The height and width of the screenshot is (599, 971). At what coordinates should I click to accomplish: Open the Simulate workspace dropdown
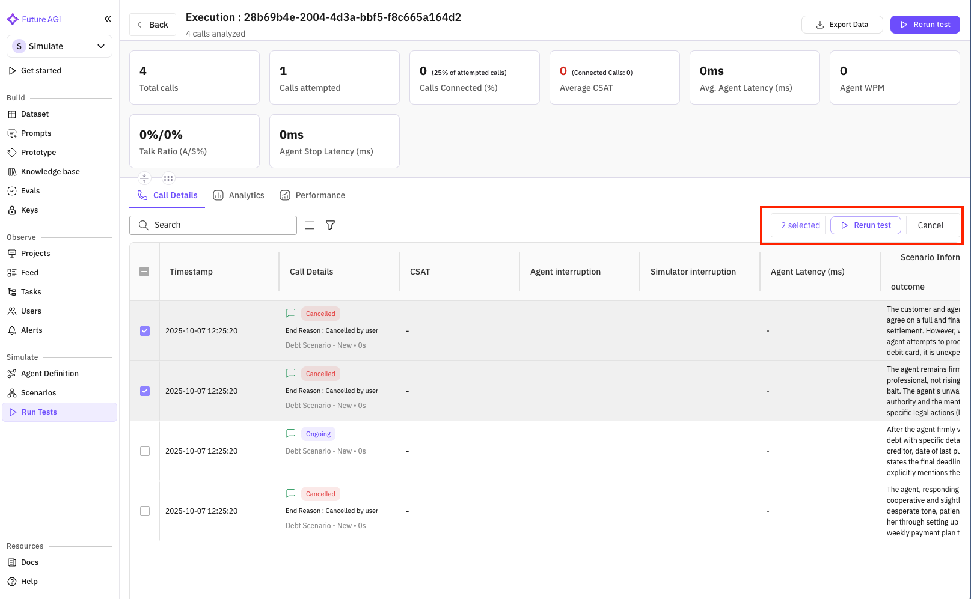(x=60, y=46)
